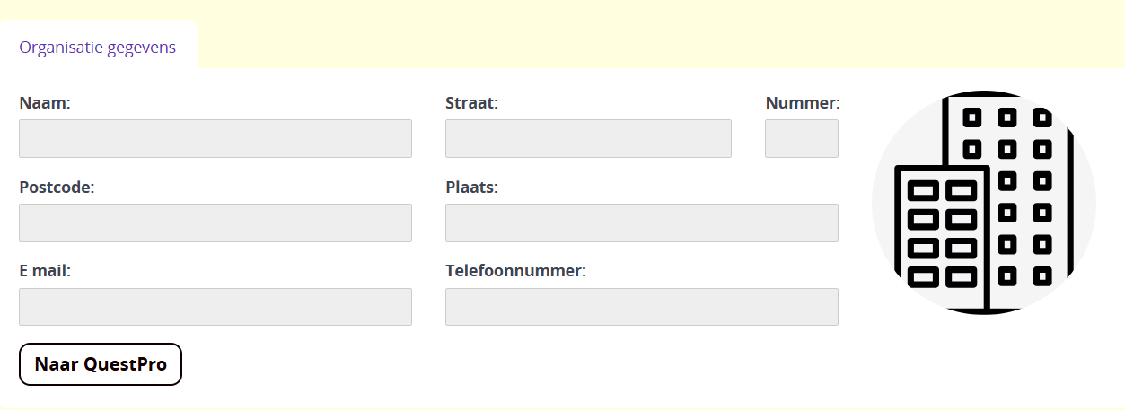Open the Organisatie gegevens tab
The image size is (1125, 410).
click(98, 48)
